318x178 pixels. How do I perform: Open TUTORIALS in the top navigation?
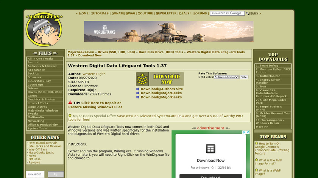pyautogui.click(x=100, y=13)
